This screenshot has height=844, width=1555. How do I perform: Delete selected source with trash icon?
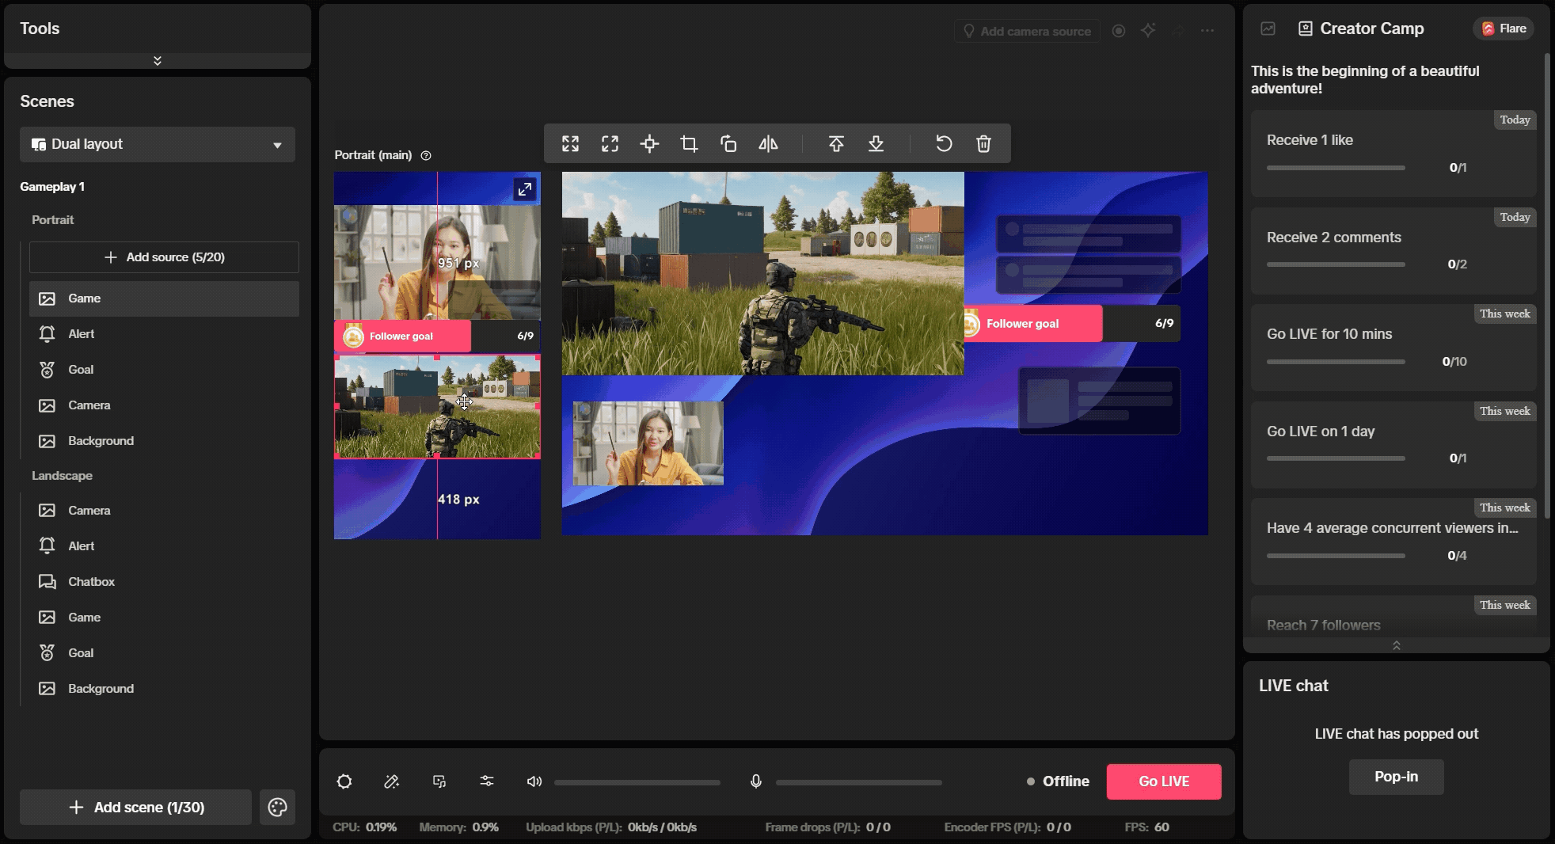(x=983, y=143)
